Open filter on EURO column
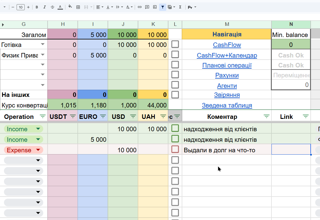 coord(103,116)
